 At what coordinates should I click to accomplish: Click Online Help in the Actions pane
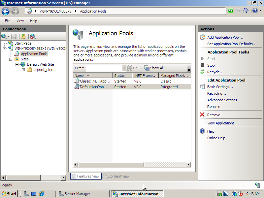tap(216, 138)
